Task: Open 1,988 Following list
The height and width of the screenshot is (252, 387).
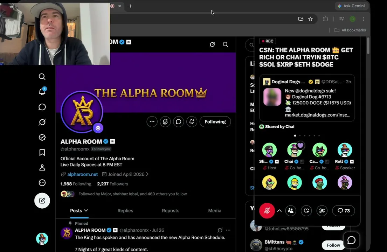Action: pos(76,184)
